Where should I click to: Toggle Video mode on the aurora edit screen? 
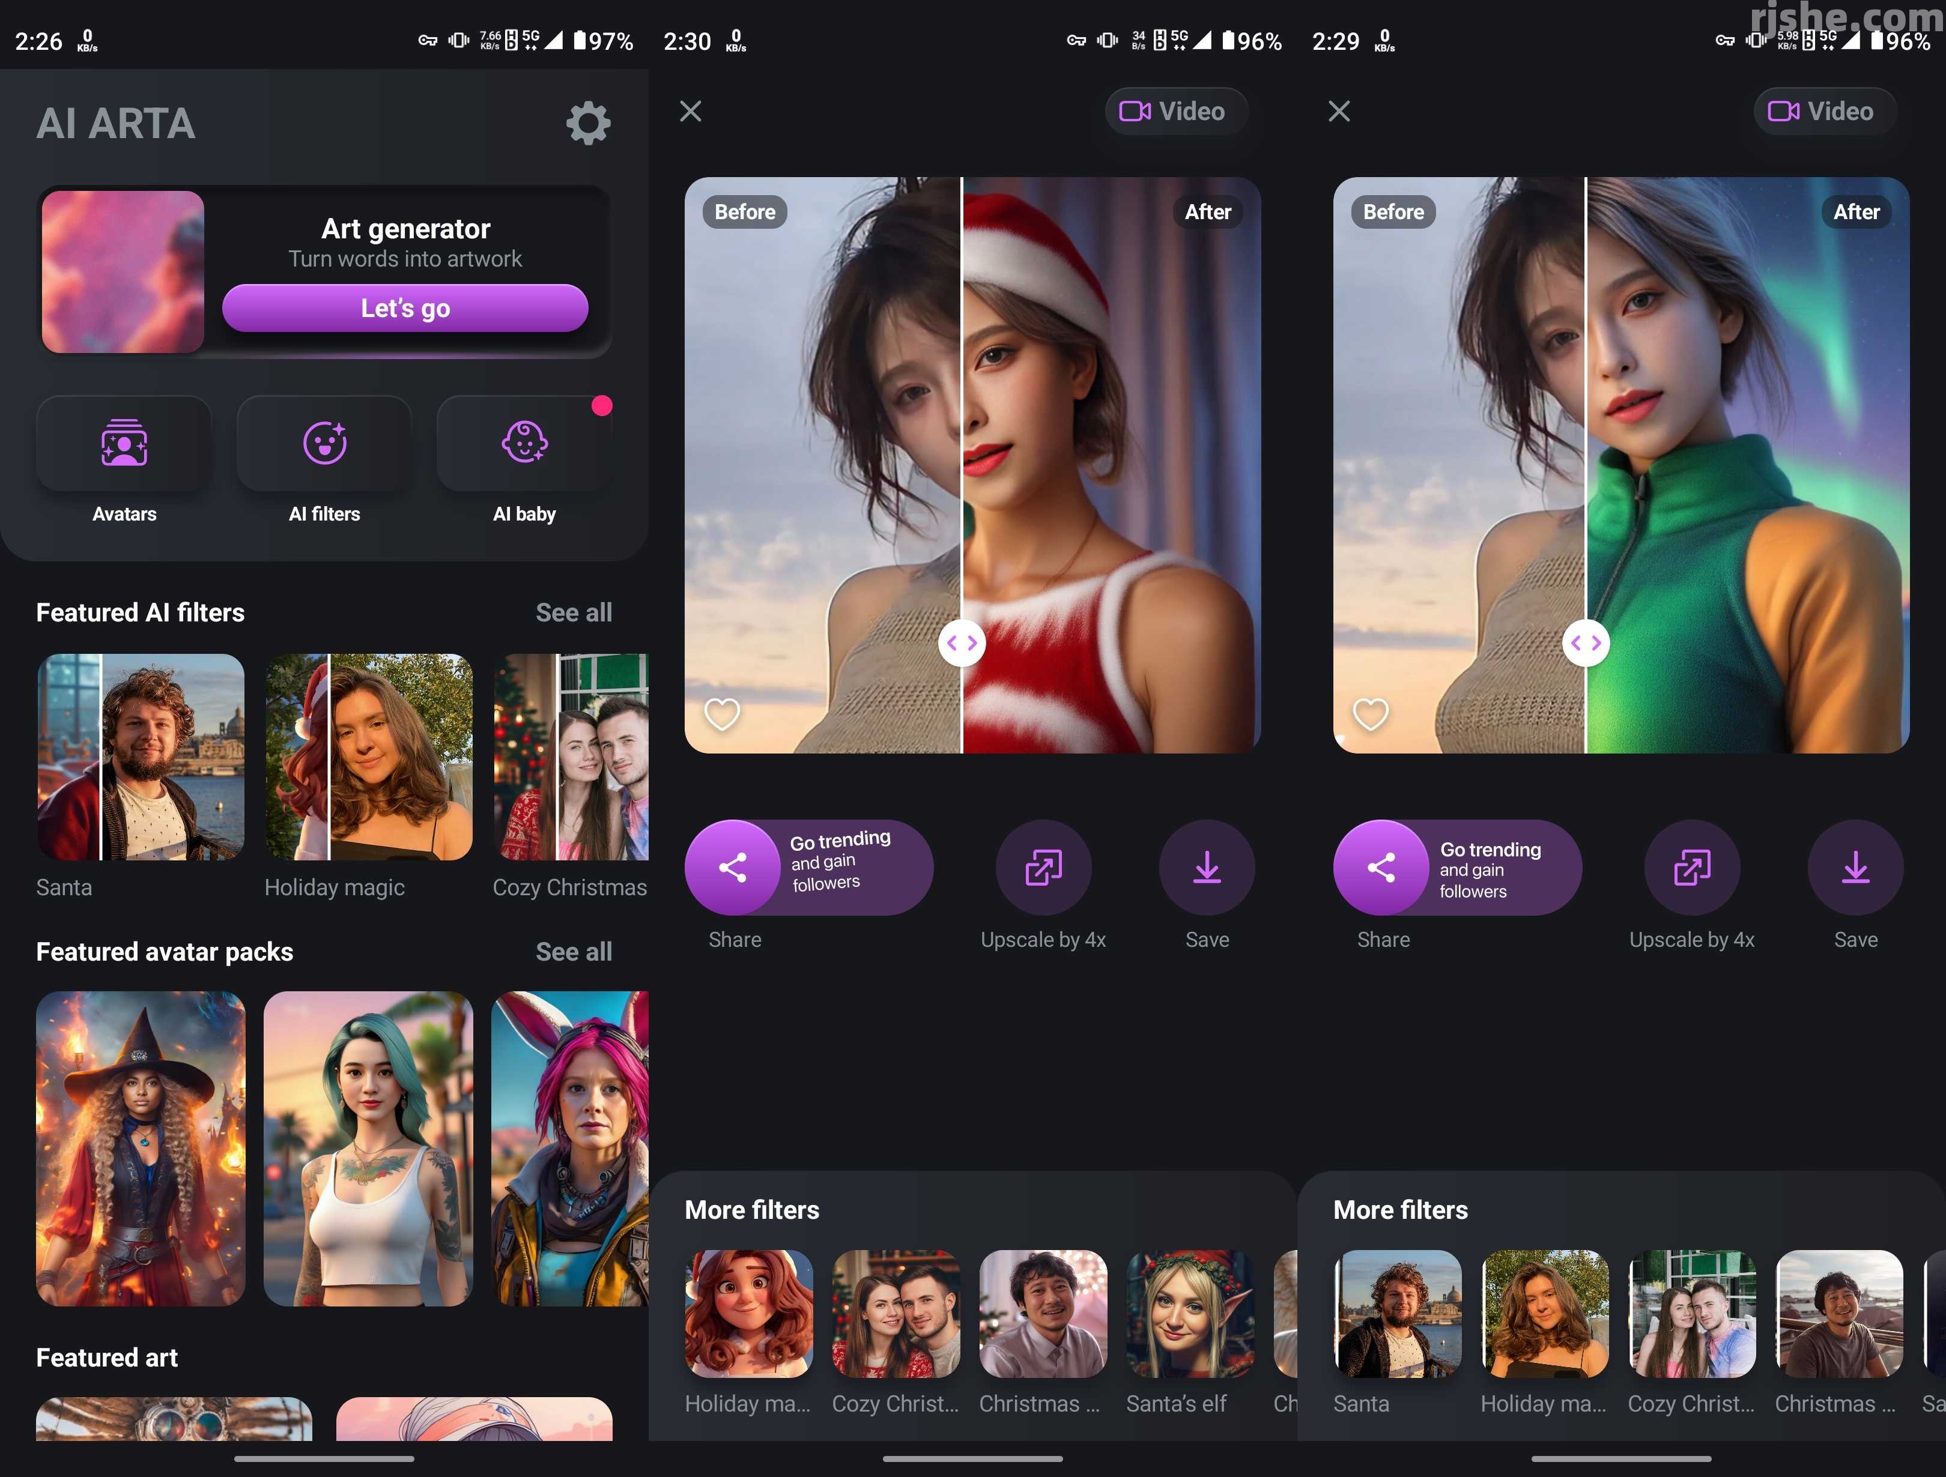[1823, 112]
